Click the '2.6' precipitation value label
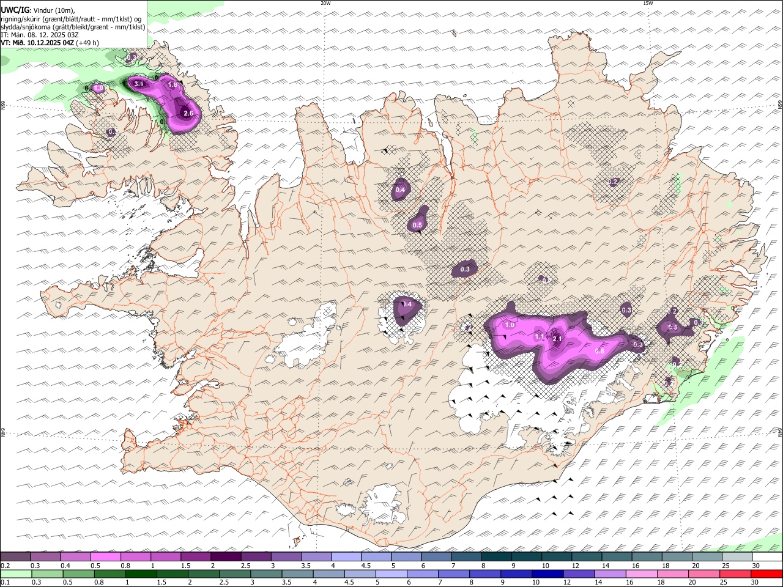The width and height of the screenshot is (783, 587). pyautogui.click(x=188, y=113)
